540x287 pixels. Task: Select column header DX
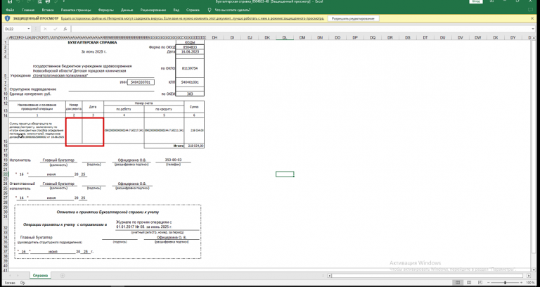[496, 37]
